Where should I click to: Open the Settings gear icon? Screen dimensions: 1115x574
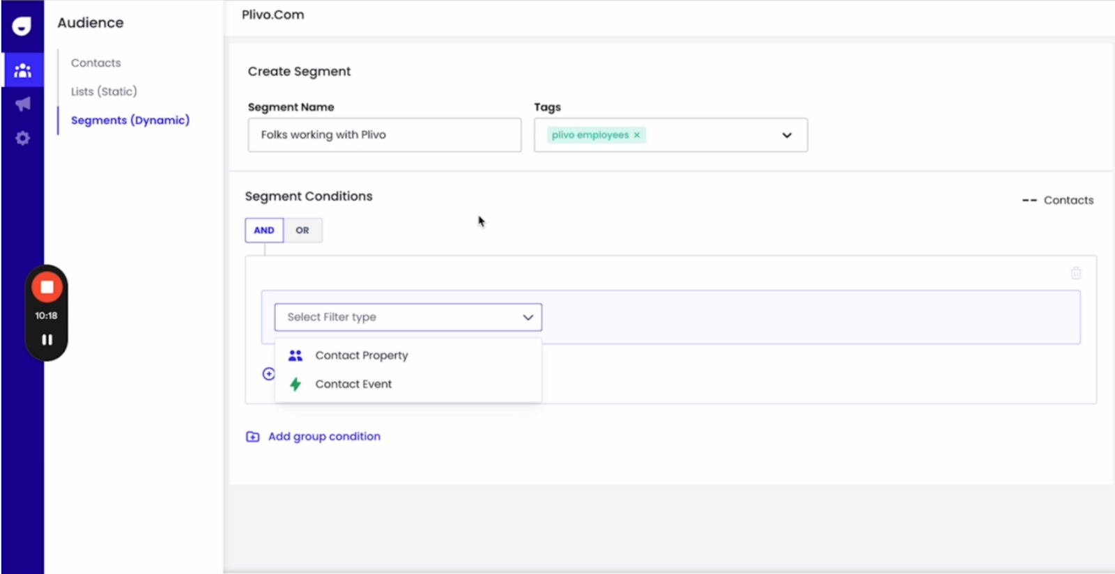coord(22,138)
